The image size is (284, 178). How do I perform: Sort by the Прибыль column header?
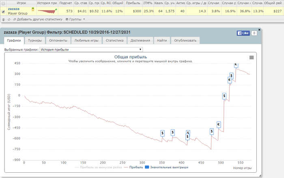(133, 3)
